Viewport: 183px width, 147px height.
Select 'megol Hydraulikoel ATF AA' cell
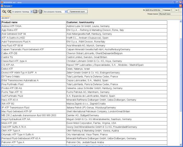(34, 119)
